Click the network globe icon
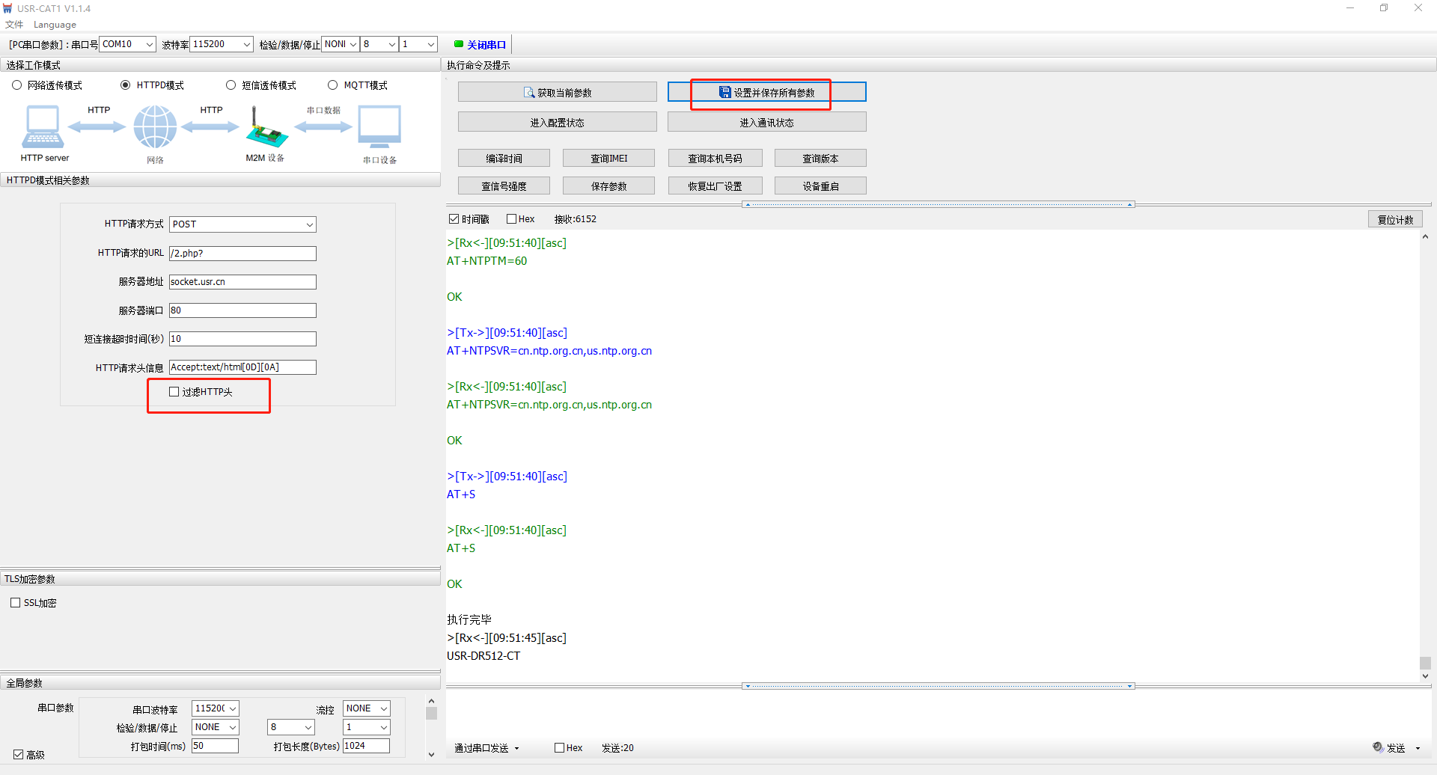The height and width of the screenshot is (775, 1437). click(x=155, y=126)
